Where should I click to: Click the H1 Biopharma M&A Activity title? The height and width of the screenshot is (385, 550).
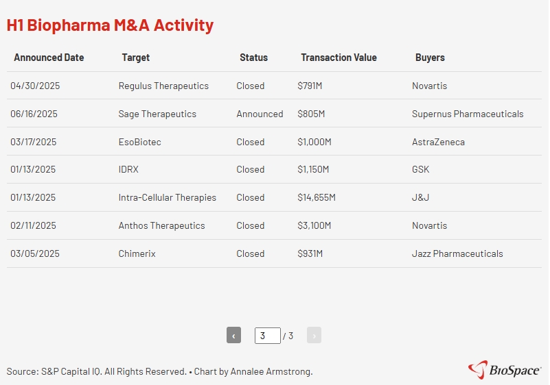click(x=110, y=25)
